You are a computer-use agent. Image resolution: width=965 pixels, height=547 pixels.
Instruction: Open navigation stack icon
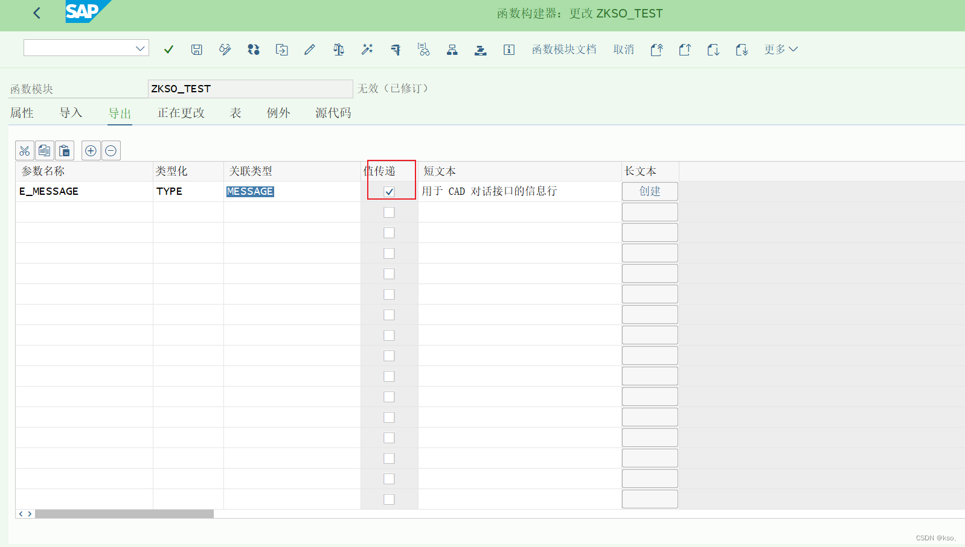[x=481, y=49]
